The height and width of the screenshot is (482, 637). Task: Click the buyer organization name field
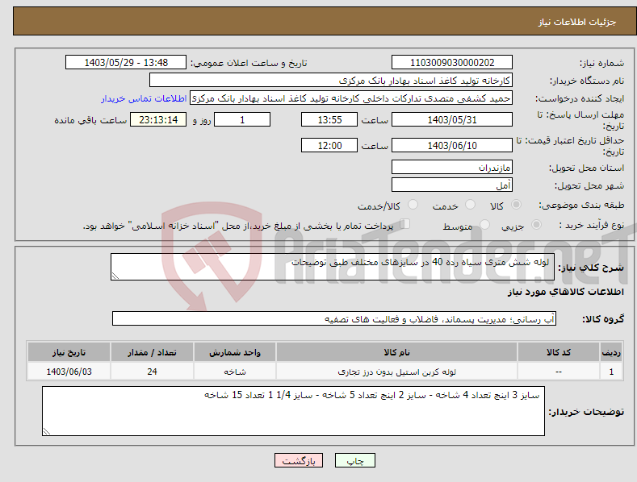[331, 81]
